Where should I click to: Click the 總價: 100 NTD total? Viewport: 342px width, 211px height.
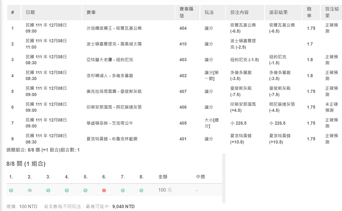point(22,206)
